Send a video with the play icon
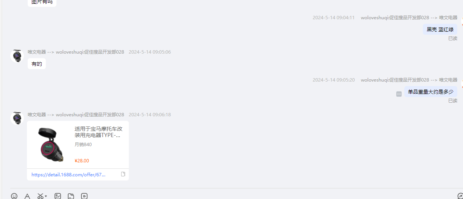This screenshot has height=199, width=463. [84, 196]
